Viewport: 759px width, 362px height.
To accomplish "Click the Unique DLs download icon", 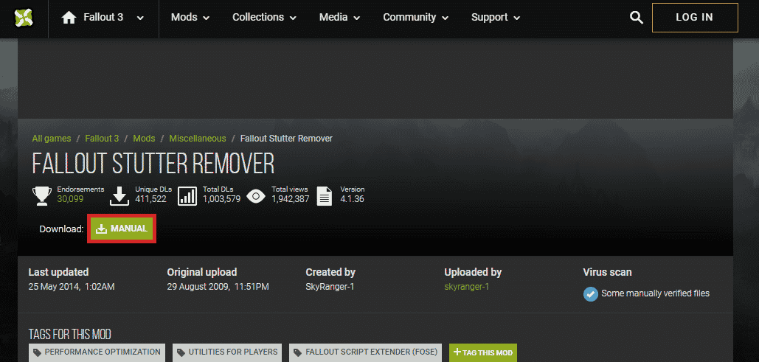I will (x=119, y=196).
